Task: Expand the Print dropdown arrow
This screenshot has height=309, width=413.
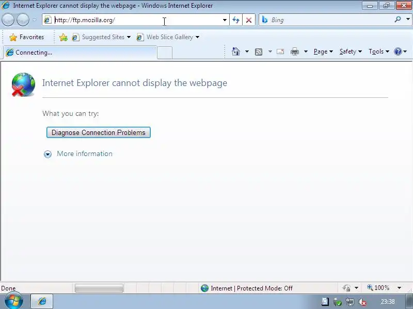Action: coord(306,51)
